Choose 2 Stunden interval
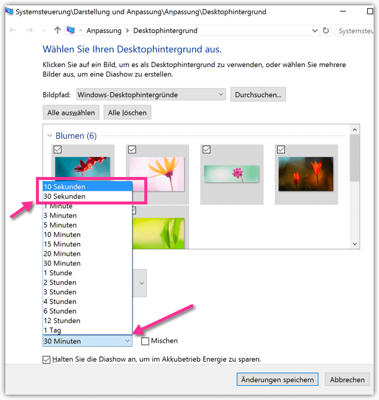The height and width of the screenshot is (400, 379). click(87, 282)
